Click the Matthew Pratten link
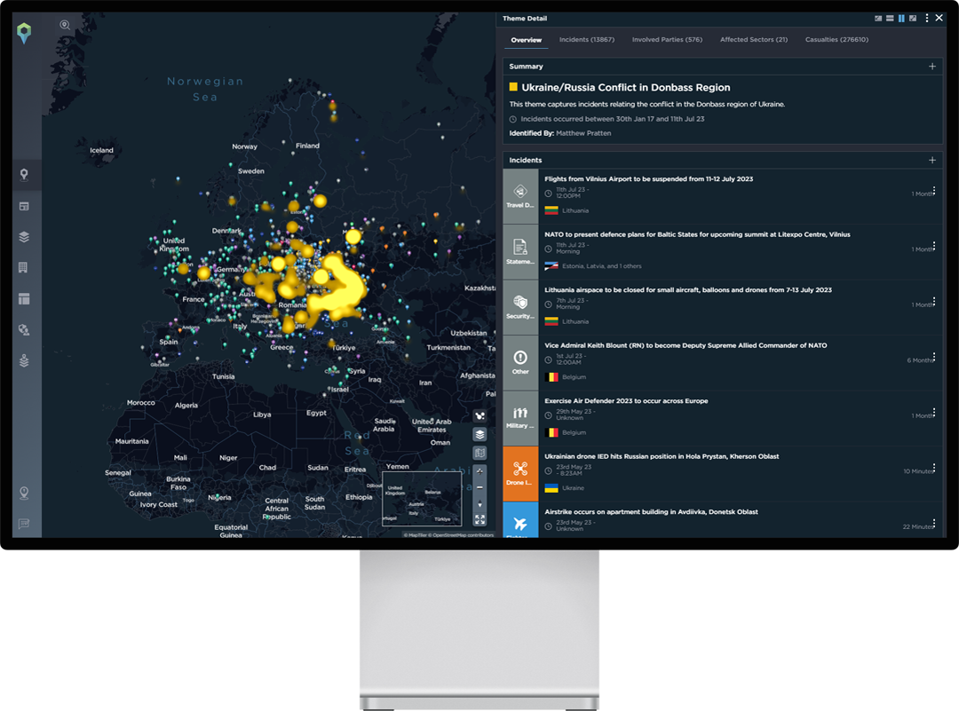 pyautogui.click(x=583, y=133)
